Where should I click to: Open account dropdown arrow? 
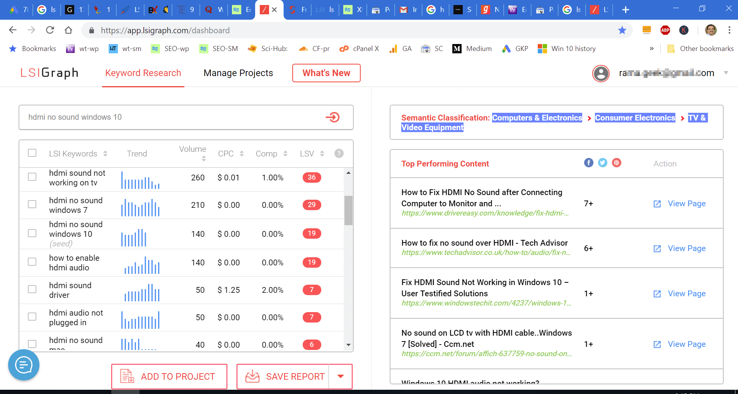(726, 73)
